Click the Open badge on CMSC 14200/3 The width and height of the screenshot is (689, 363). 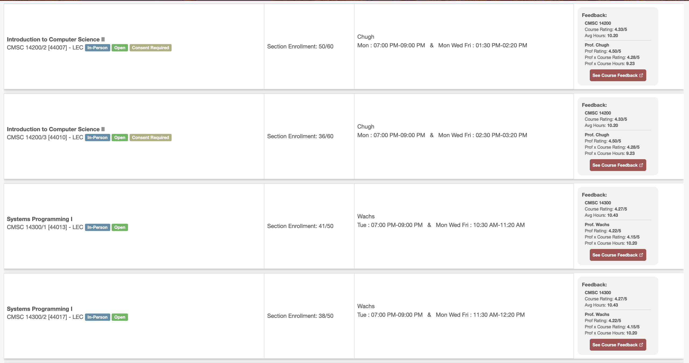point(120,137)
